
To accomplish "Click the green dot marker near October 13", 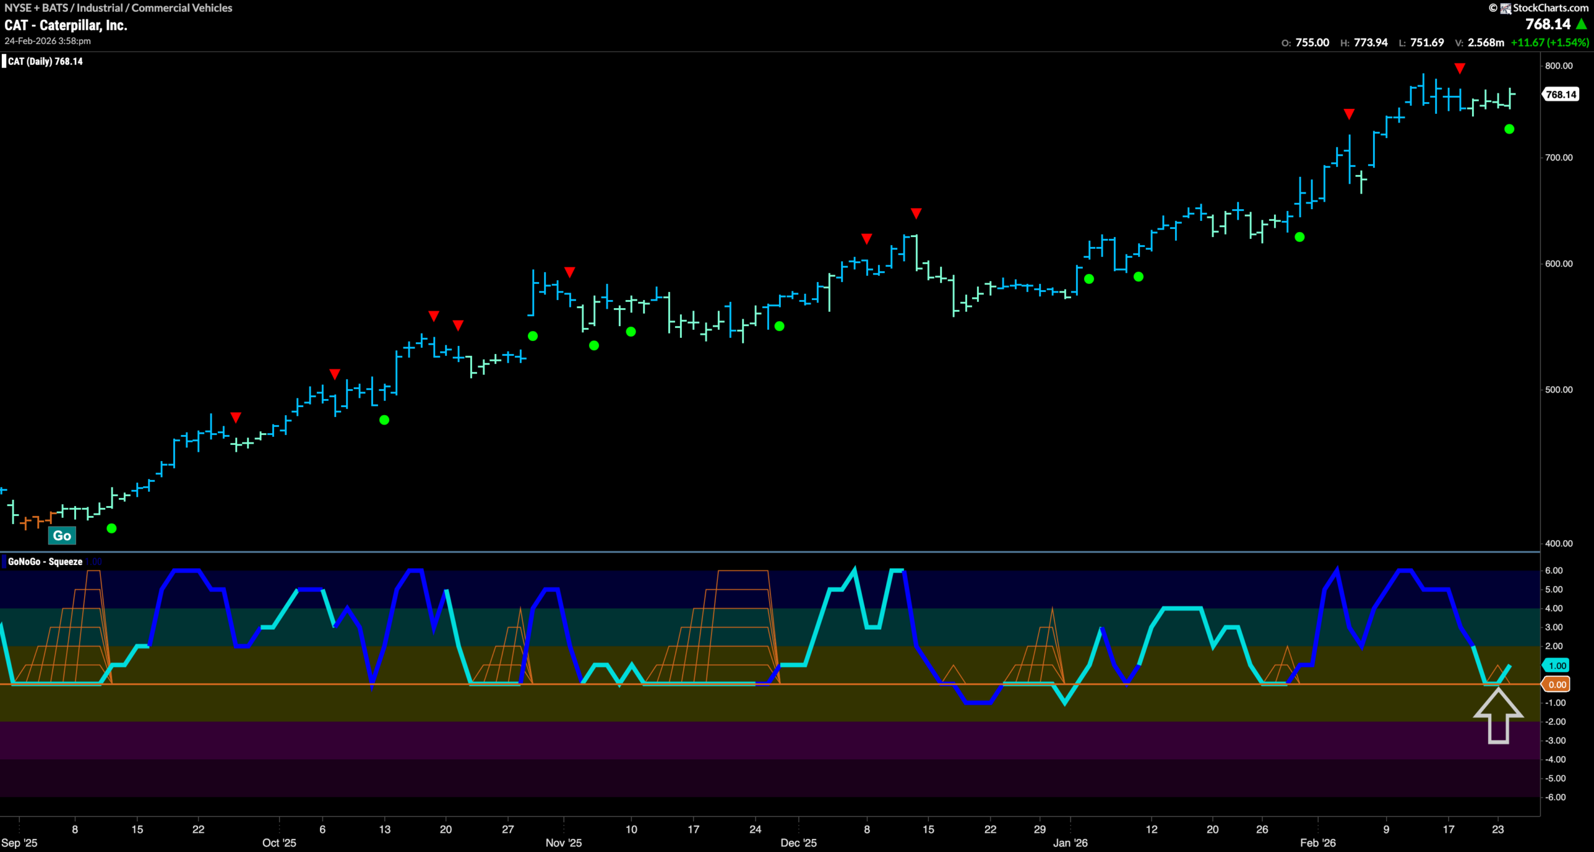I will point(384,420).
